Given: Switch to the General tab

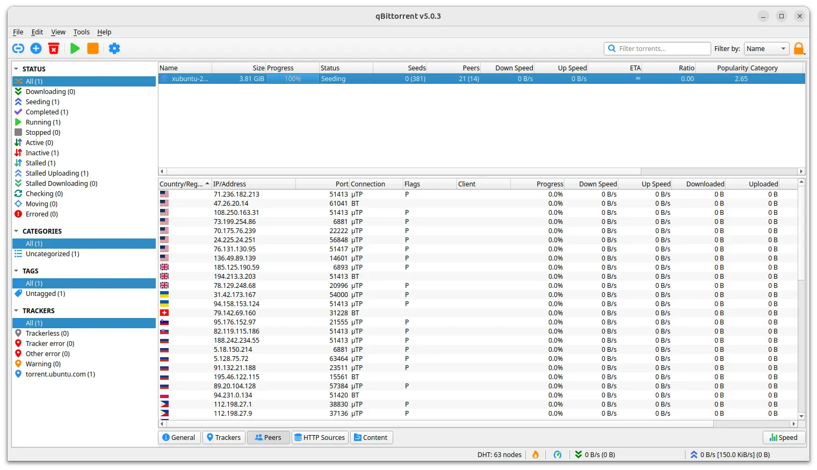Looking at the screenshot, I should [x=179, y=438].
